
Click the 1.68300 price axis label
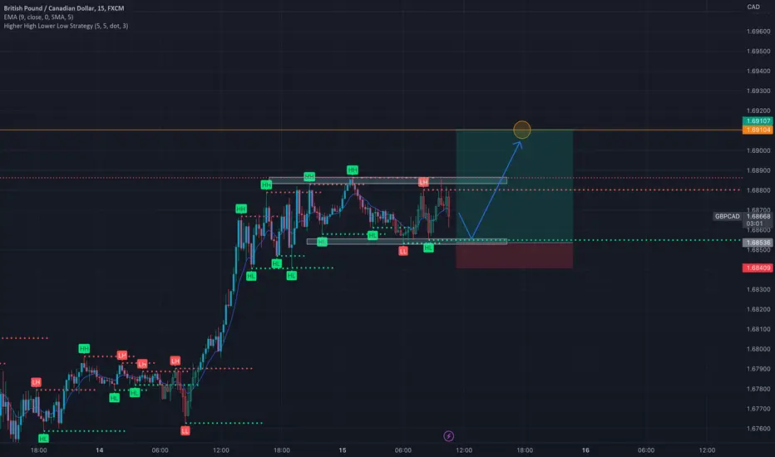758,289
